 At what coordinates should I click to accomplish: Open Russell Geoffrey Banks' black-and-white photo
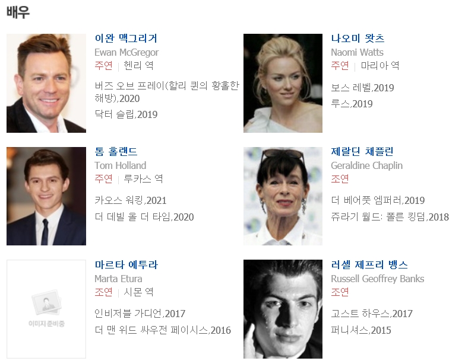[x=283, y=309]
